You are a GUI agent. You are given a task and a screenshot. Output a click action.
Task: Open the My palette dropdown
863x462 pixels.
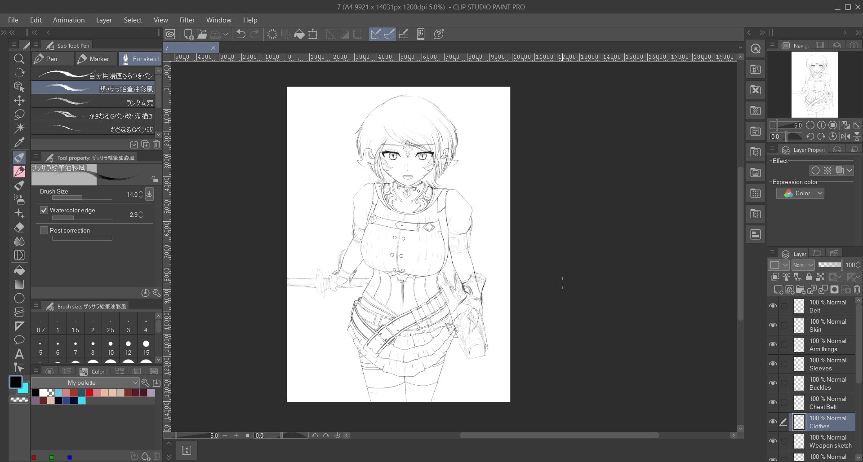tap(85, 383)
